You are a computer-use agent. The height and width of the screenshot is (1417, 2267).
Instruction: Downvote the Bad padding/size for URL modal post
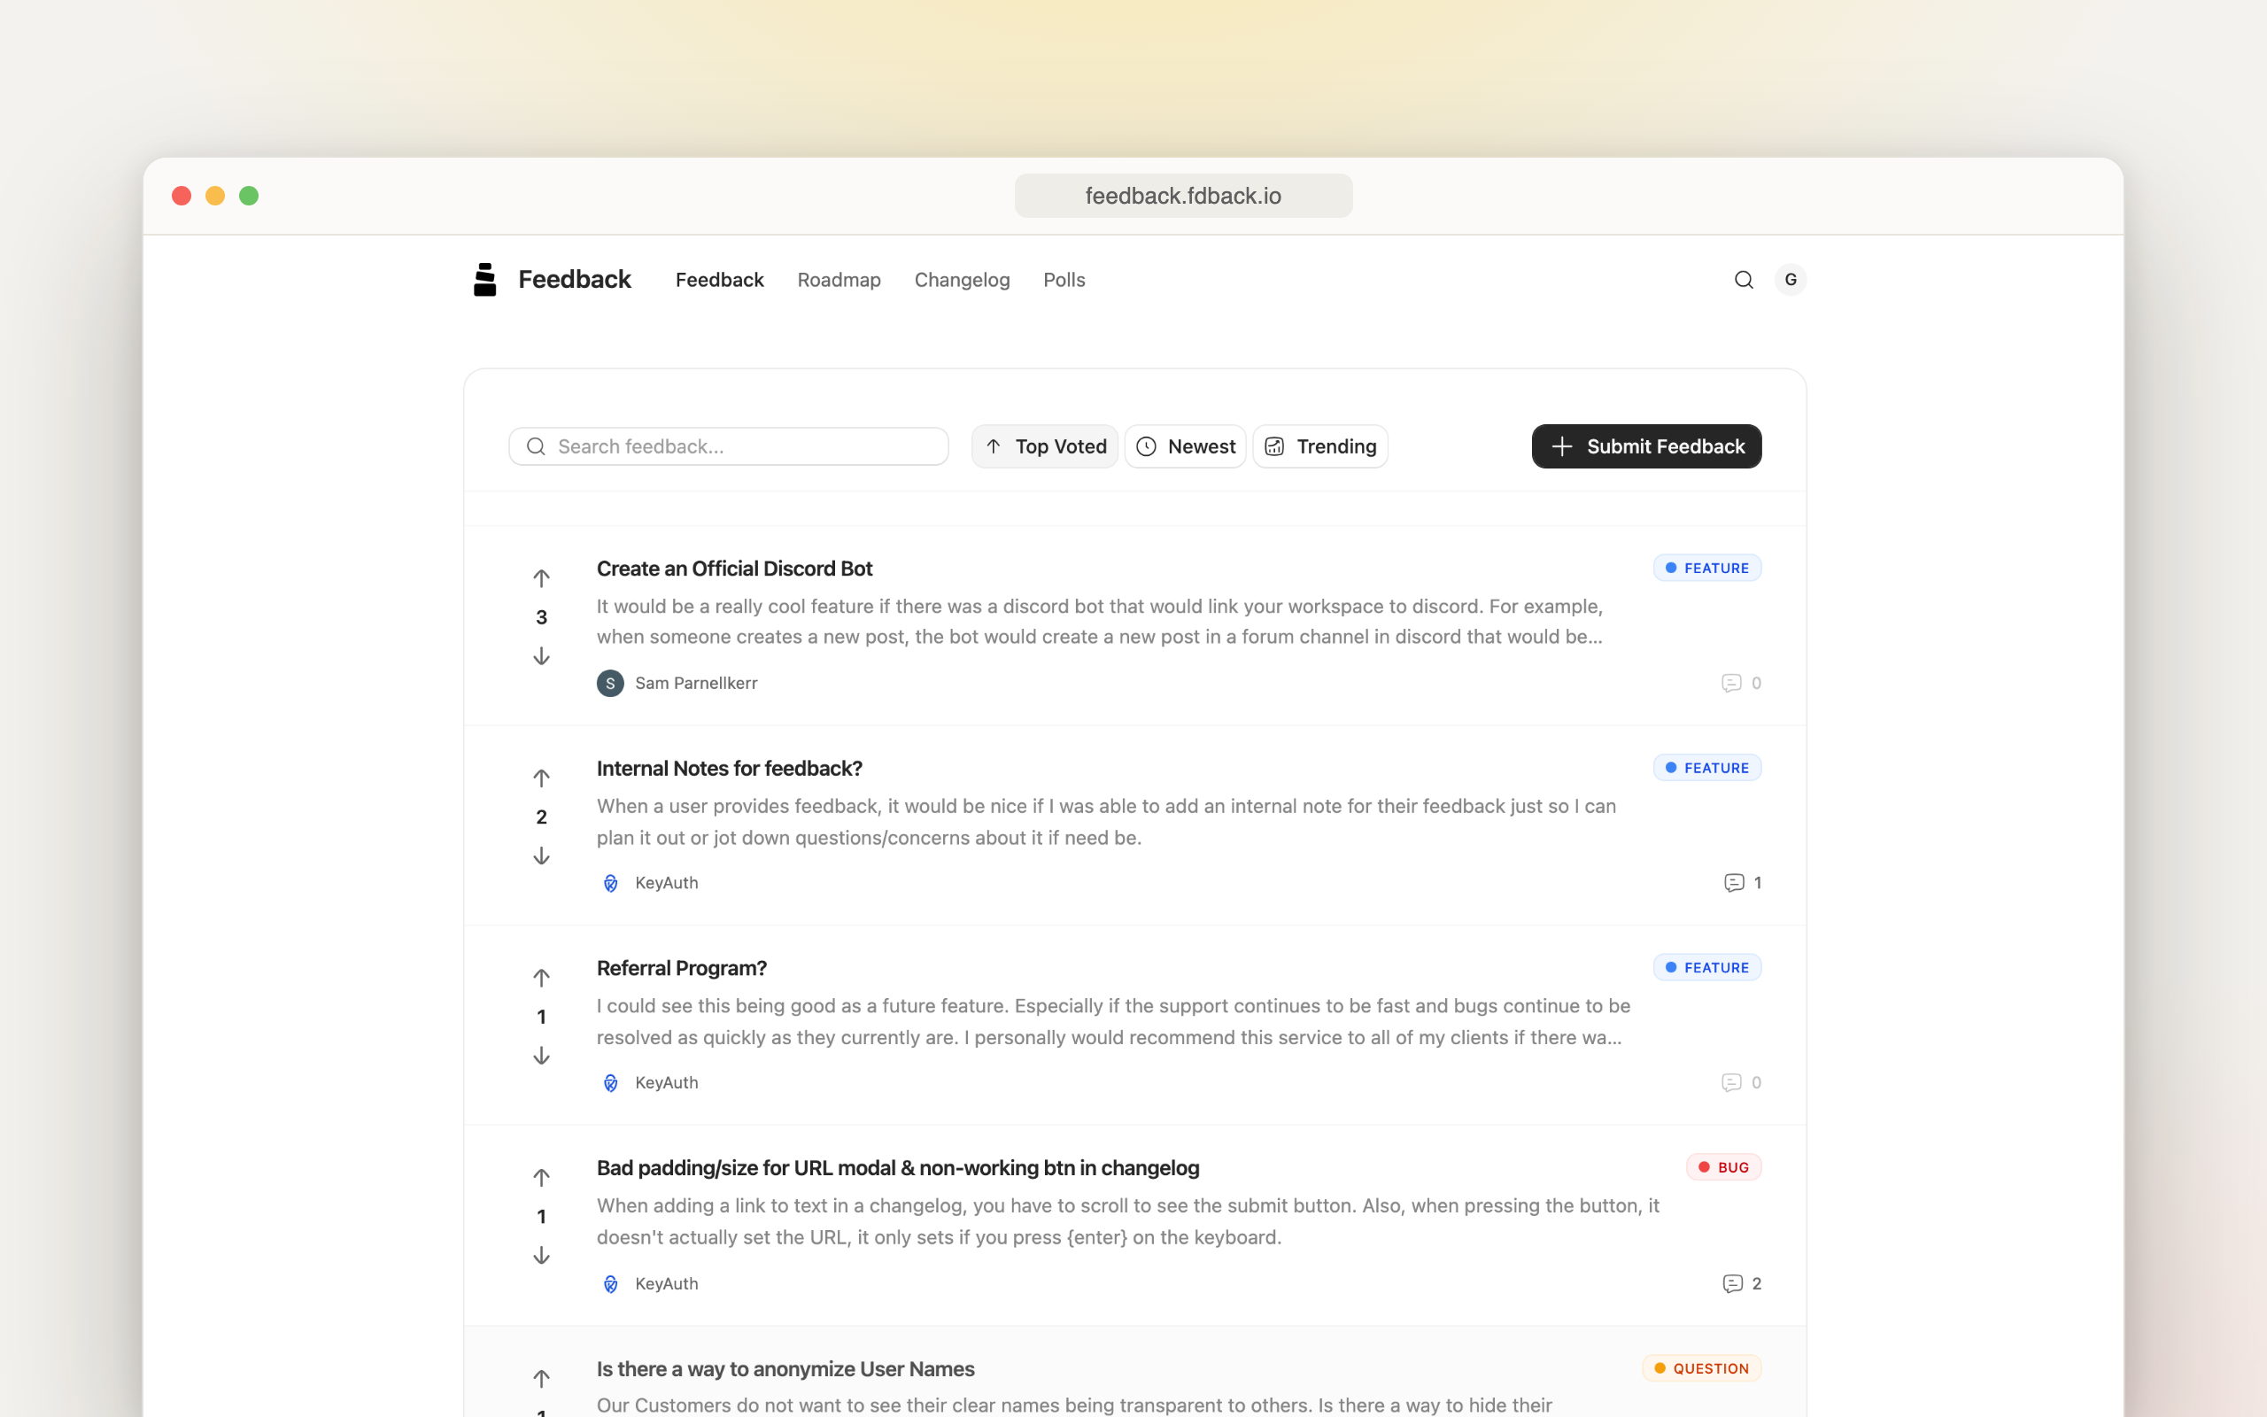(x=541, y=1255)
